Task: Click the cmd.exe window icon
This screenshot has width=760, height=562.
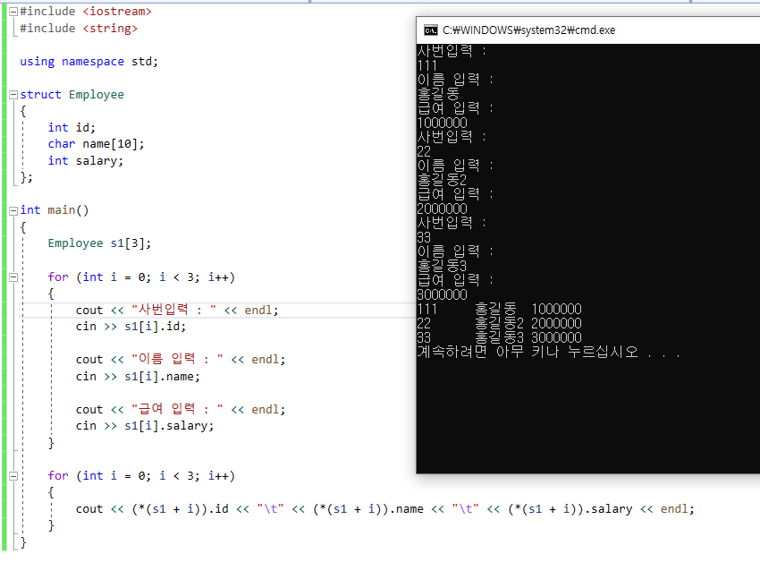Action: click(x=430, y=30)
